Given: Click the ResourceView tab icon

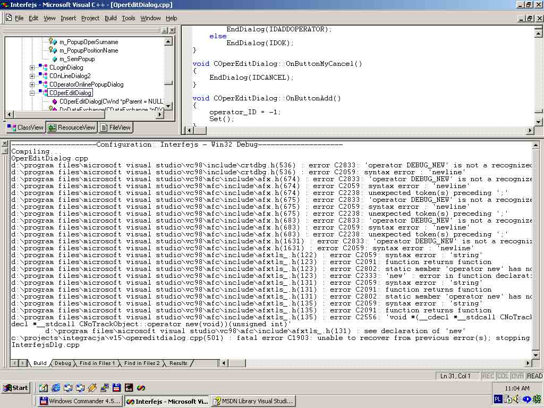Looking at the screenshot, I should (52, 127).
